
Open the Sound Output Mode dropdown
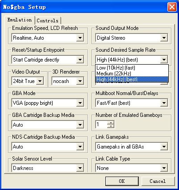pos(164,38)
